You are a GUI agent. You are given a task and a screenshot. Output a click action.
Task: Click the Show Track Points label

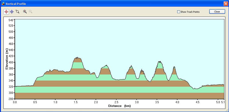[190, 12]
